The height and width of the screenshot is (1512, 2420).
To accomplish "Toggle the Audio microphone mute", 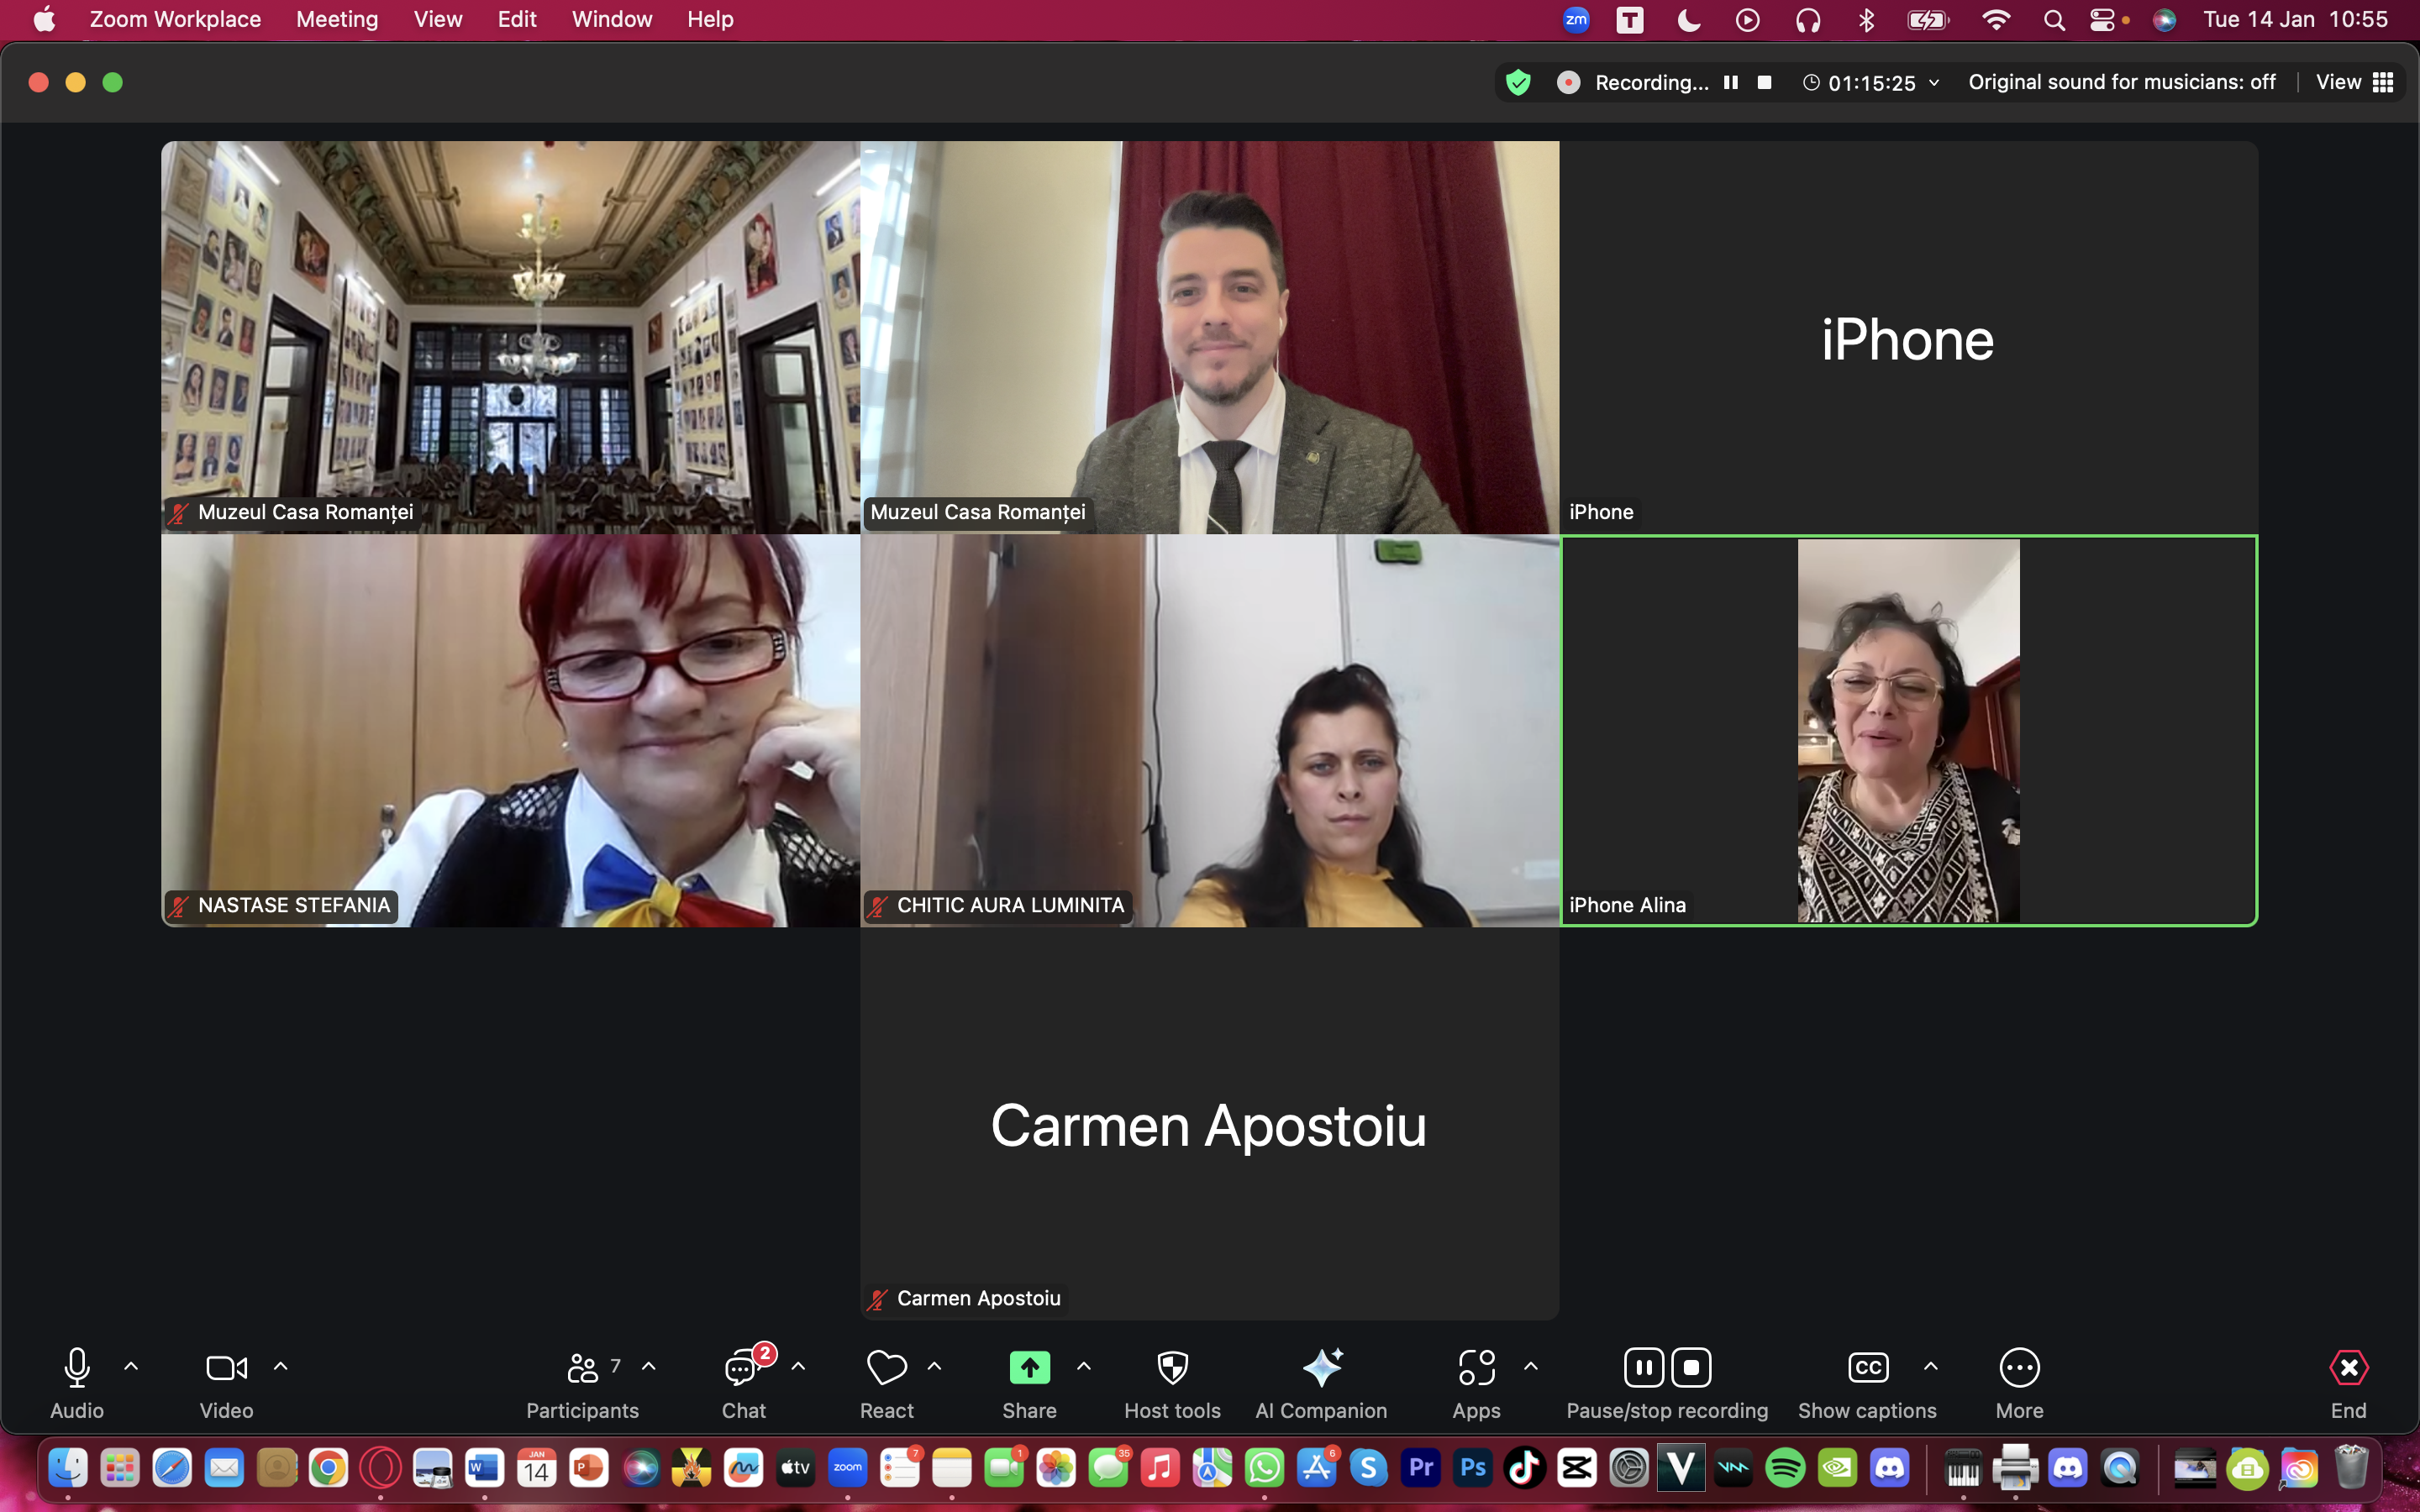I will (x=77, y=1368).
